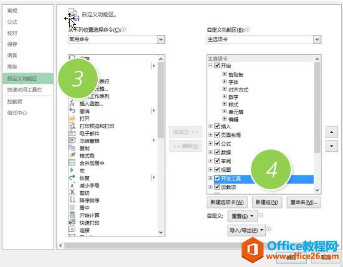This screenshot has width=343, height=267.
Task: Uncheck the 页面布局 checkbox
Action: click(217, 134)
